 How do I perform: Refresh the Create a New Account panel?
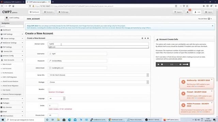point(142,38)
